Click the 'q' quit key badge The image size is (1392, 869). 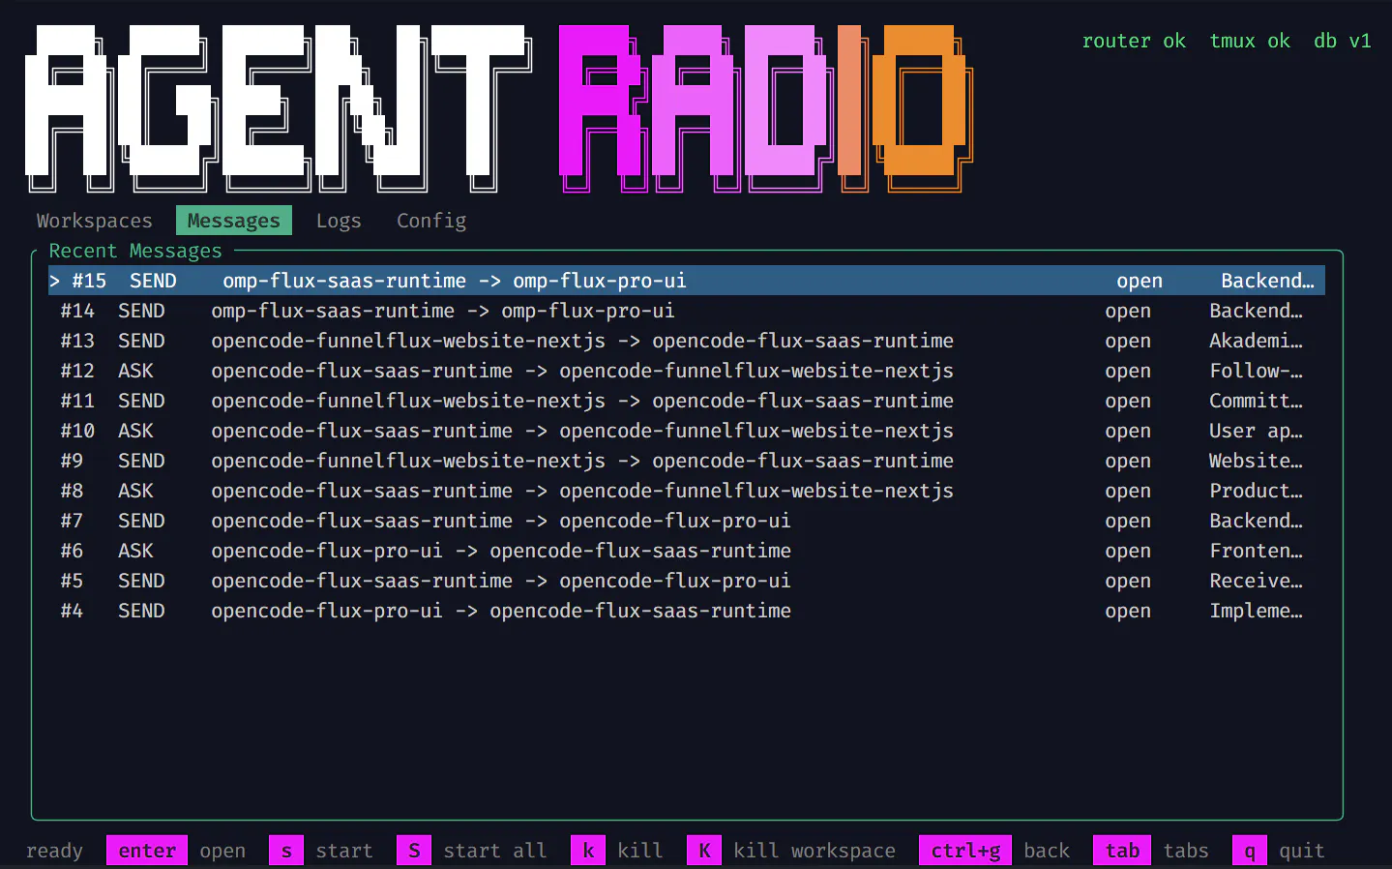click(x=1250, y=851)
